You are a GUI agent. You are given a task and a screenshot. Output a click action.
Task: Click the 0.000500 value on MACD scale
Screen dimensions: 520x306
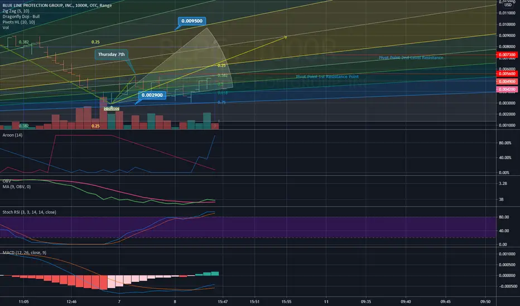(507, 265)
